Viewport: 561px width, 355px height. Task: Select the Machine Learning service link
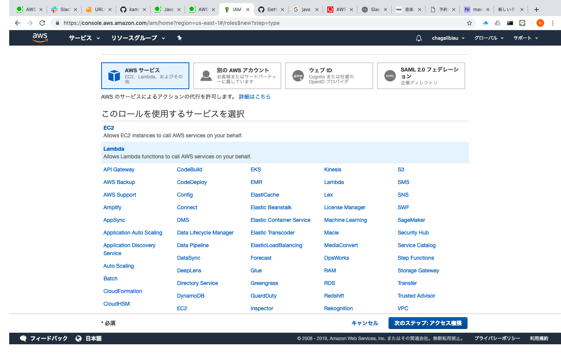click(x=345, y=220)
